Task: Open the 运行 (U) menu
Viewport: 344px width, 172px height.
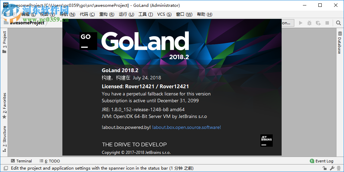Action: (126, 14)
